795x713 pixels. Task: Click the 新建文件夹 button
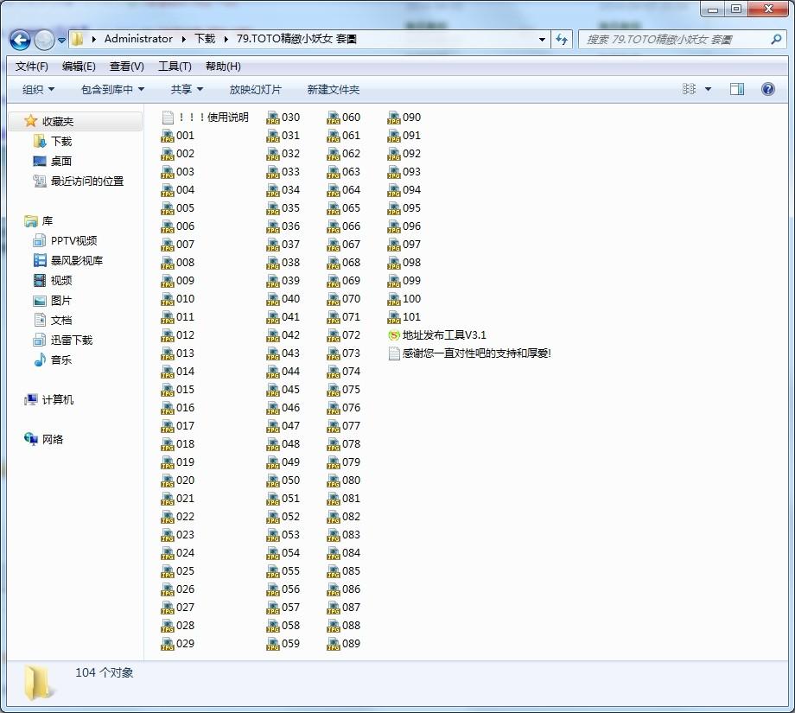coord(333,89)
